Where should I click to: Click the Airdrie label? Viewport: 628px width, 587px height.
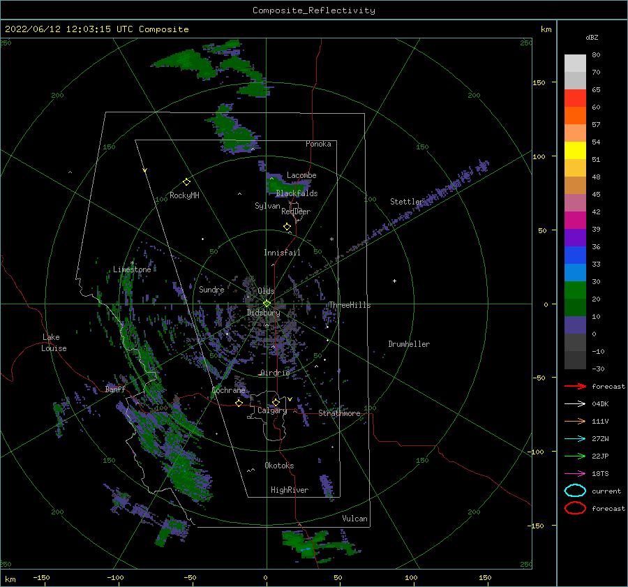[x=275, y=373]
